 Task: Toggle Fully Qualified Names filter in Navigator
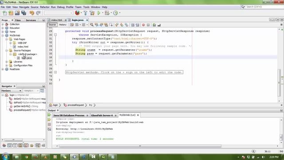[x=32, y=145]
